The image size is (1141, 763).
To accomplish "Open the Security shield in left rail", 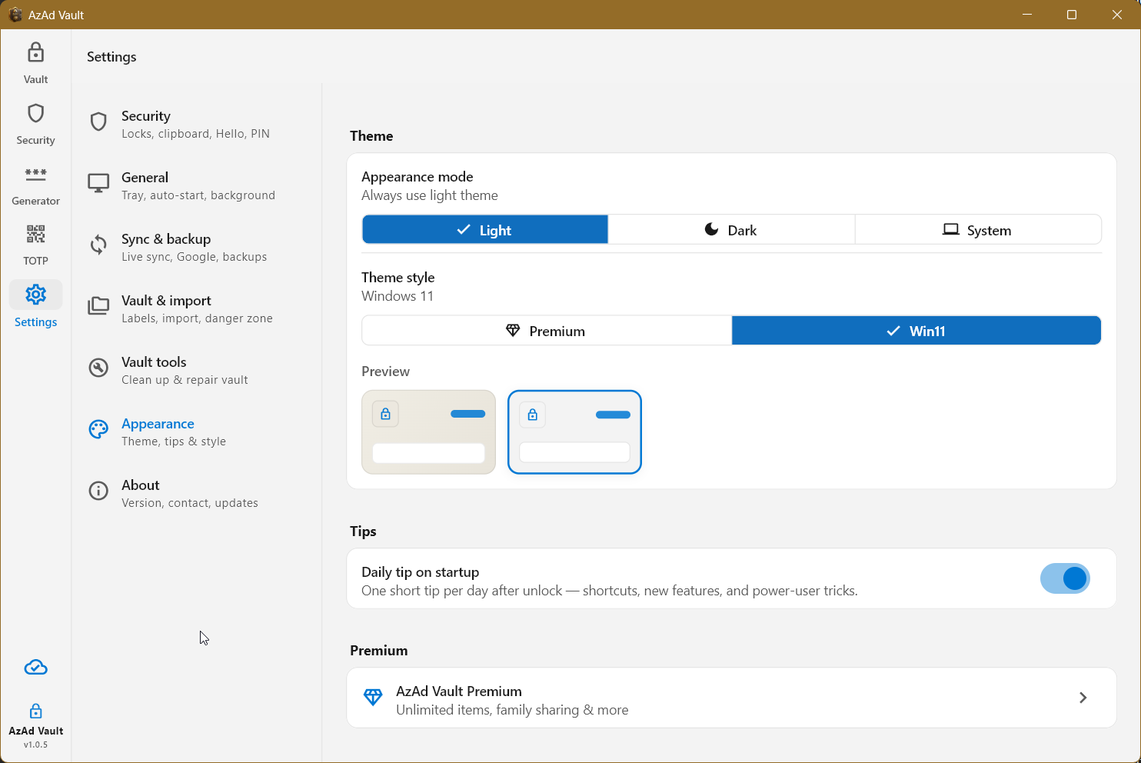I will [x=35, y=114].
